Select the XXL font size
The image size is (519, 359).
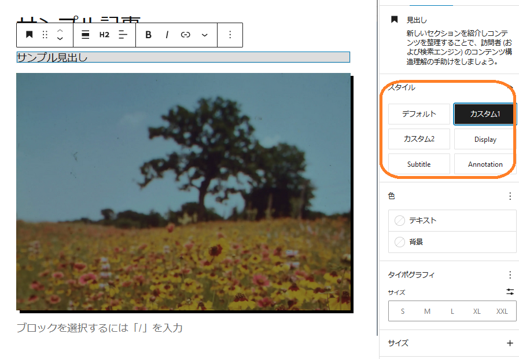501,311
